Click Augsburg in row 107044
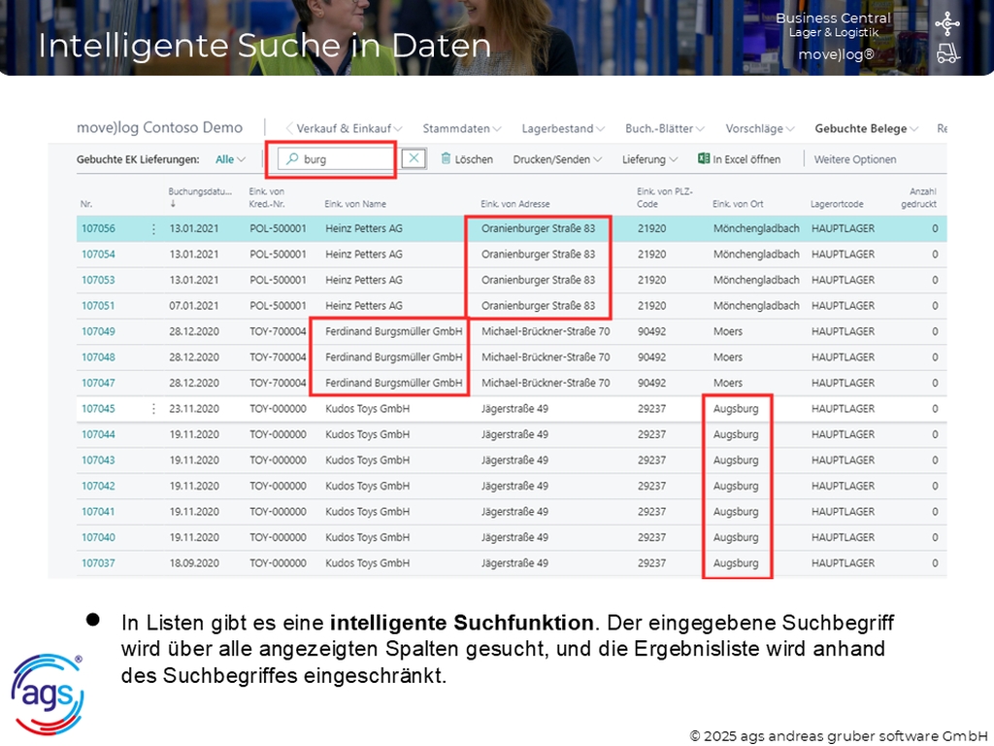Image resolution: width=994 pixels, height=746 pixels. (736, 434)
